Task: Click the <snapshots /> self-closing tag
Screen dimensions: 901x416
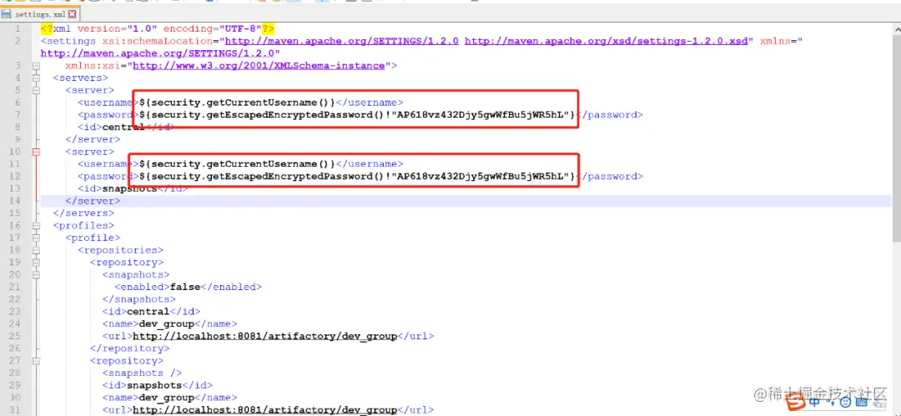Action: pos(142,373)
